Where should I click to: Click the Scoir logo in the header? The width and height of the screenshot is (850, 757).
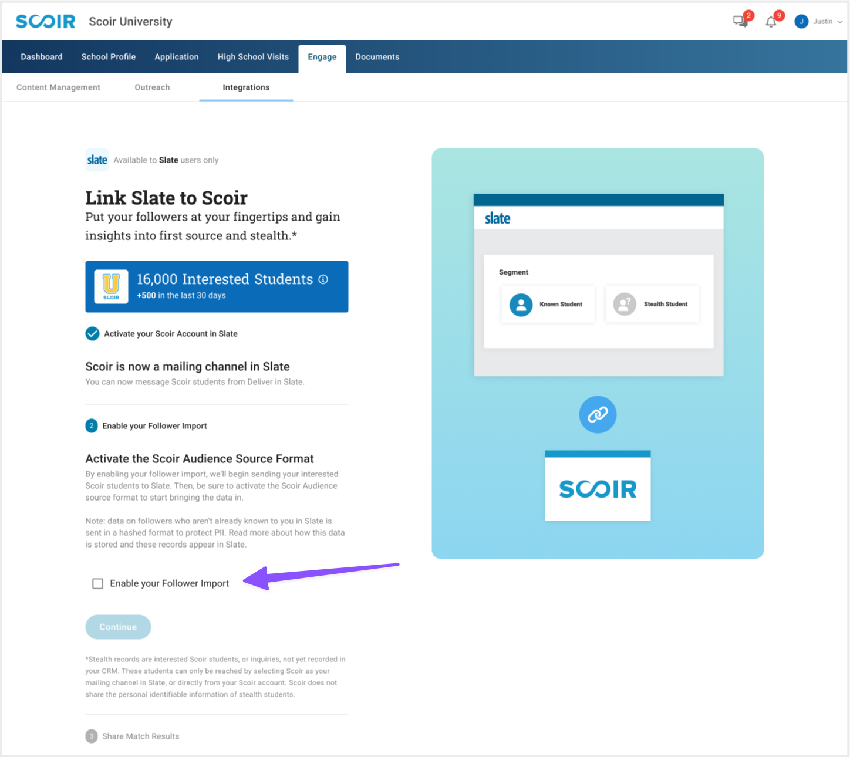point(45,22)
